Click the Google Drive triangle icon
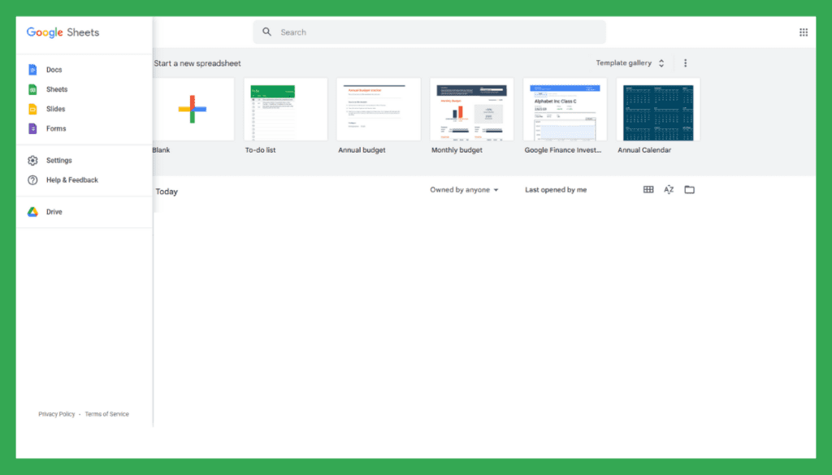The width and height of the screenshot is (832, 475). coord(32,212)
